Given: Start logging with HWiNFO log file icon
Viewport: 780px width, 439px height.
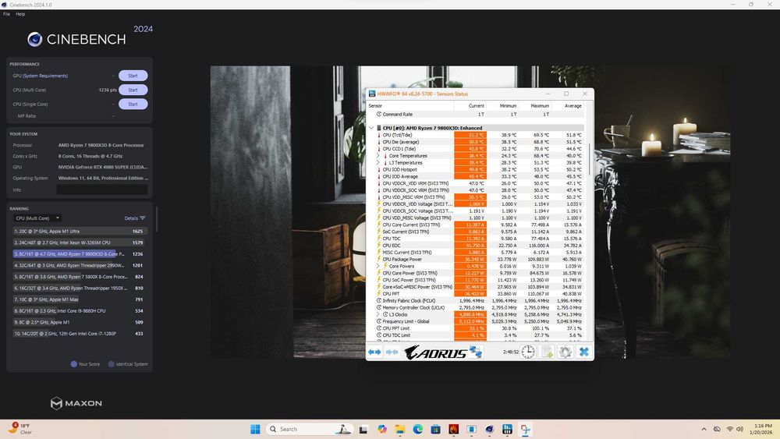Looking at the screenshot, I should (547, 352).
